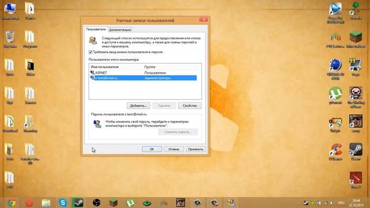The width and height of the screenshot is (370, 208).
Task: Open the red Opera icon in taskbar
Action: [29, 203]
